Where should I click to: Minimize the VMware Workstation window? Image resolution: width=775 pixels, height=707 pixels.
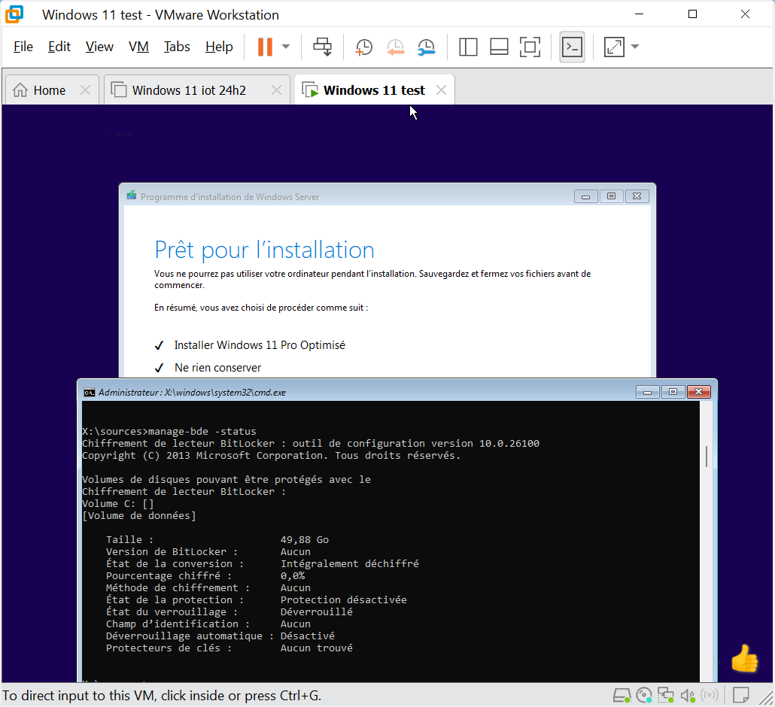(639, 14)
